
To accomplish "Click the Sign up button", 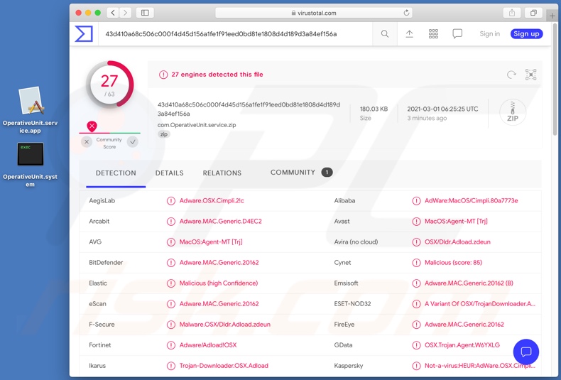I will pyautogui.click(x=526, y=33).
